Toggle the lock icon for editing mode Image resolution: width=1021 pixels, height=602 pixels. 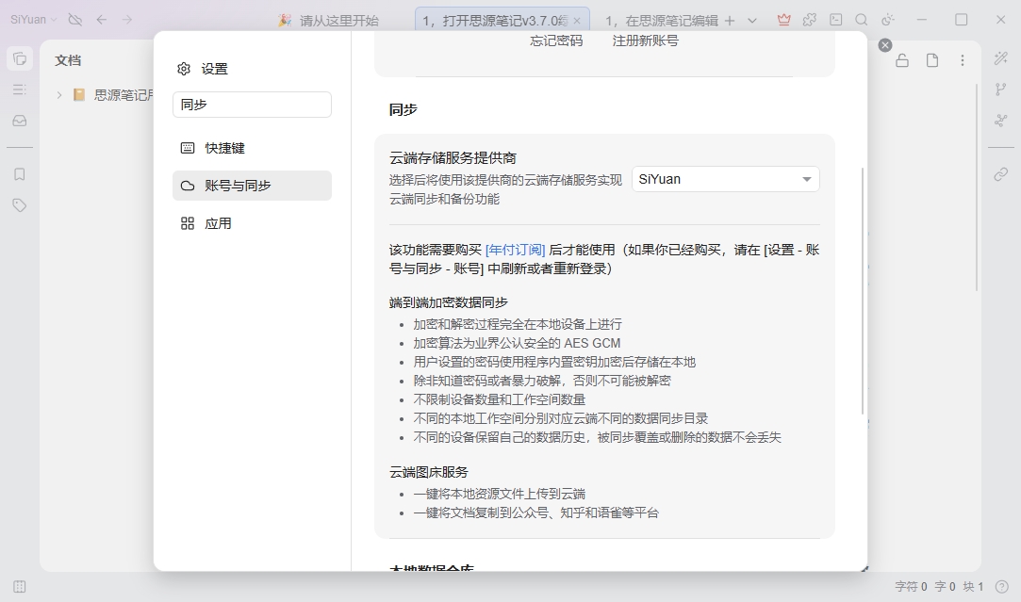click(902, 60)
